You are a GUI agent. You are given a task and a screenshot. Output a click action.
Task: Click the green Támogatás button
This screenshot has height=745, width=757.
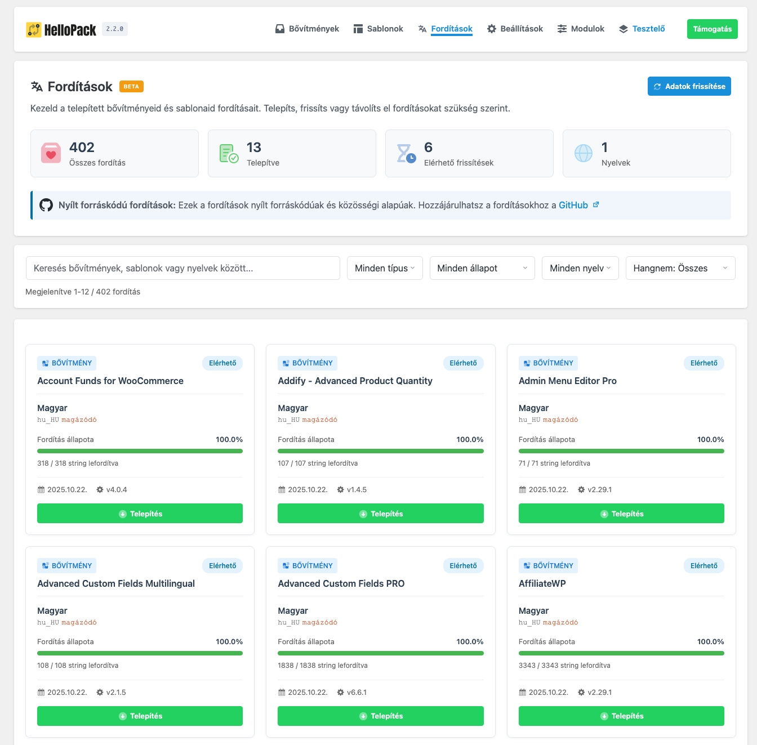tap(712, 29)
